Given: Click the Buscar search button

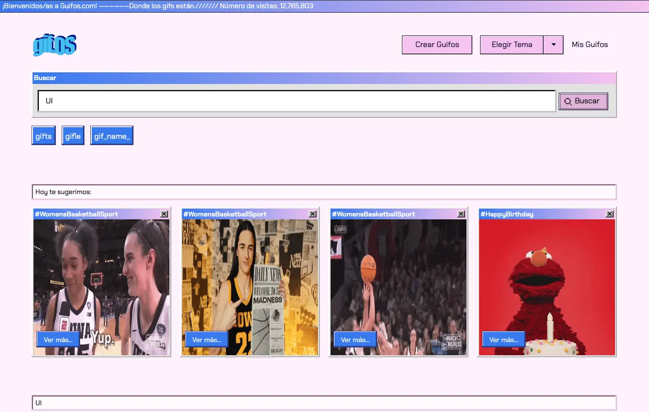Looking at the screenshot, I should (583, 101).
